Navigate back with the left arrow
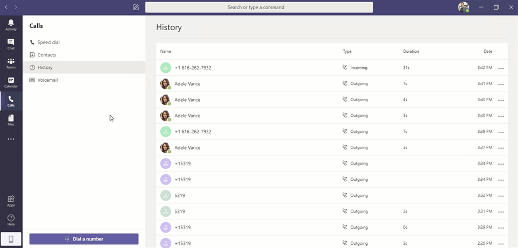518x248 pixels. point(6,7)
